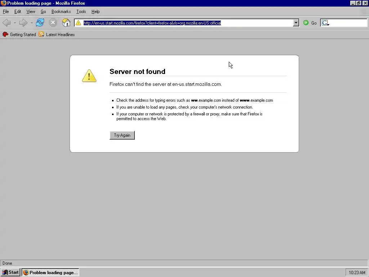Click the Problem loading page taskbar button
The width and height of the screenshot is (369, 277).
tap(50, 273)
